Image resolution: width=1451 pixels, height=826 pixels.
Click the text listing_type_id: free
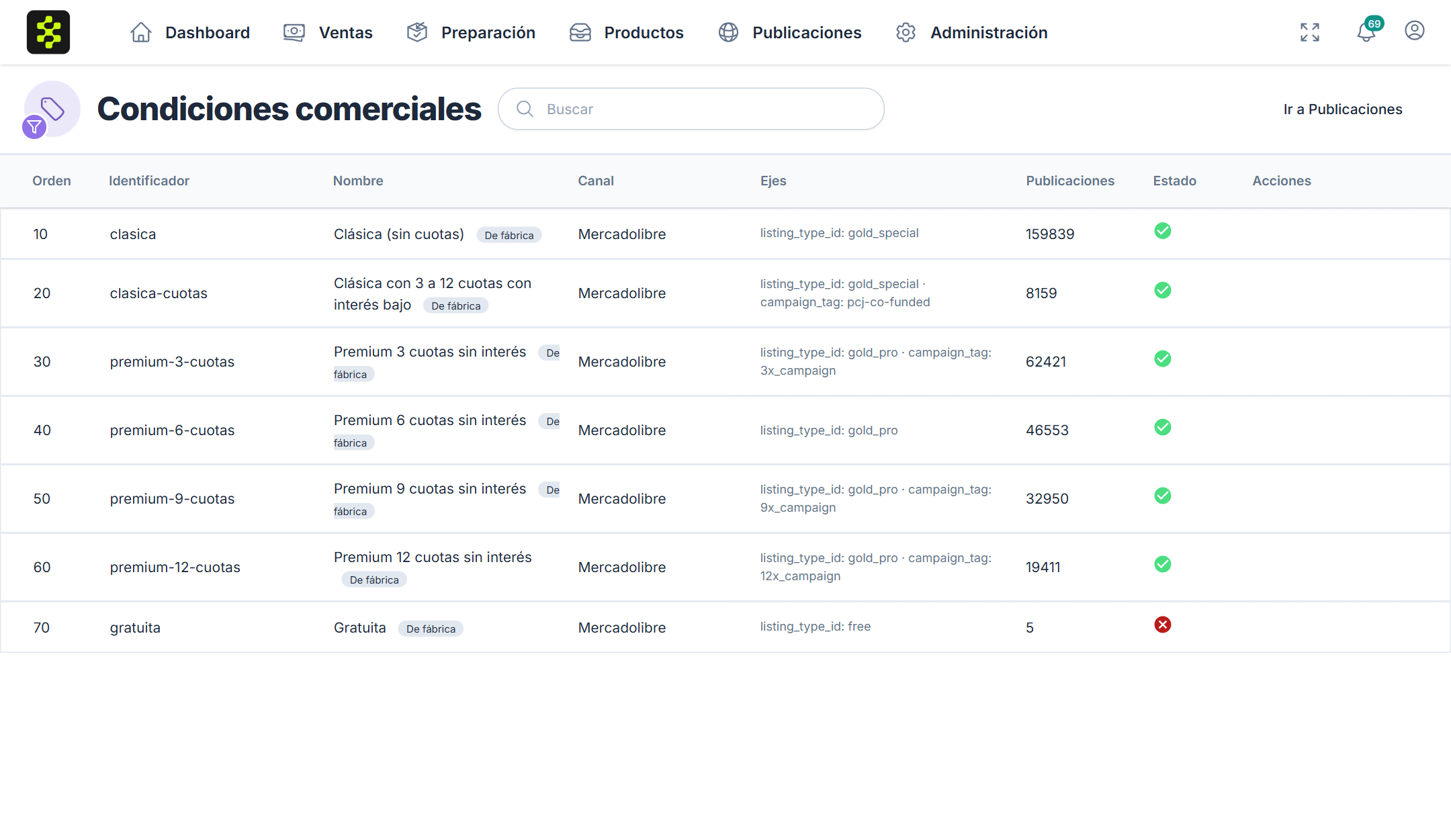pos(815,627)
